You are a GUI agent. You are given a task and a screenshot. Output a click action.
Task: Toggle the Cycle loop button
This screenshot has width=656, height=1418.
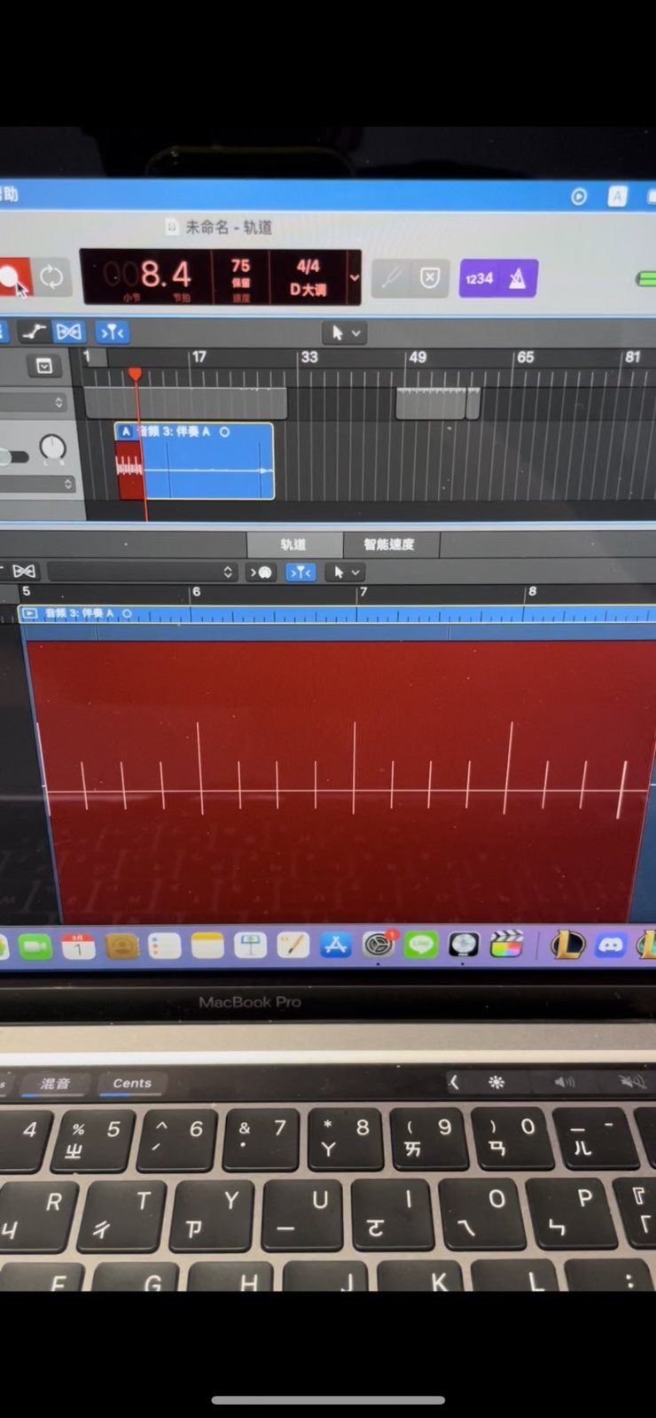pyautogui.click(x=51, y=277)
